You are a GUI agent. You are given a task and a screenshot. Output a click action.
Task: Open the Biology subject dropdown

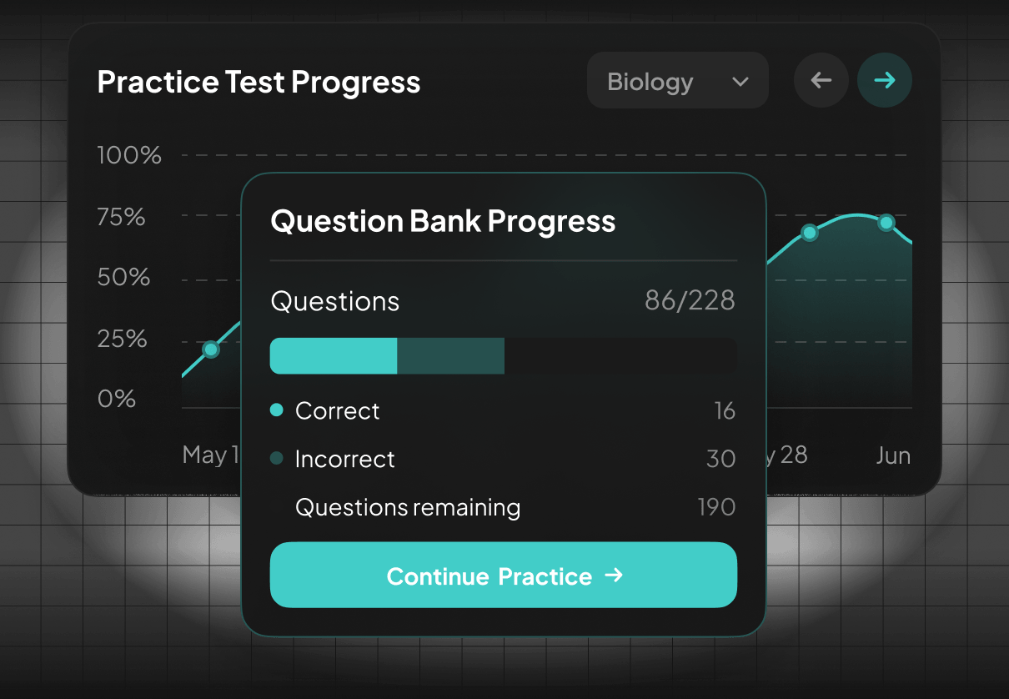pos(677,81)
